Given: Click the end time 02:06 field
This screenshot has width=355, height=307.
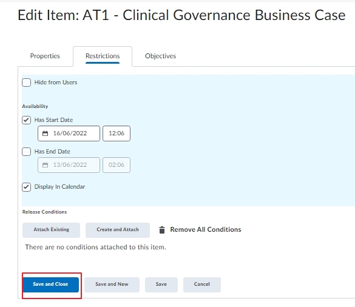Looking at the screenshot, I should coord(117,165).
